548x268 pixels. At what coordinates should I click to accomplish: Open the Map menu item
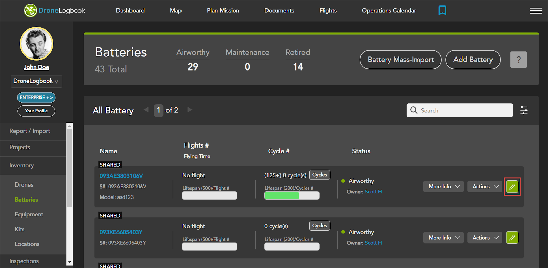pyautogui.click(x=176, y=11)
